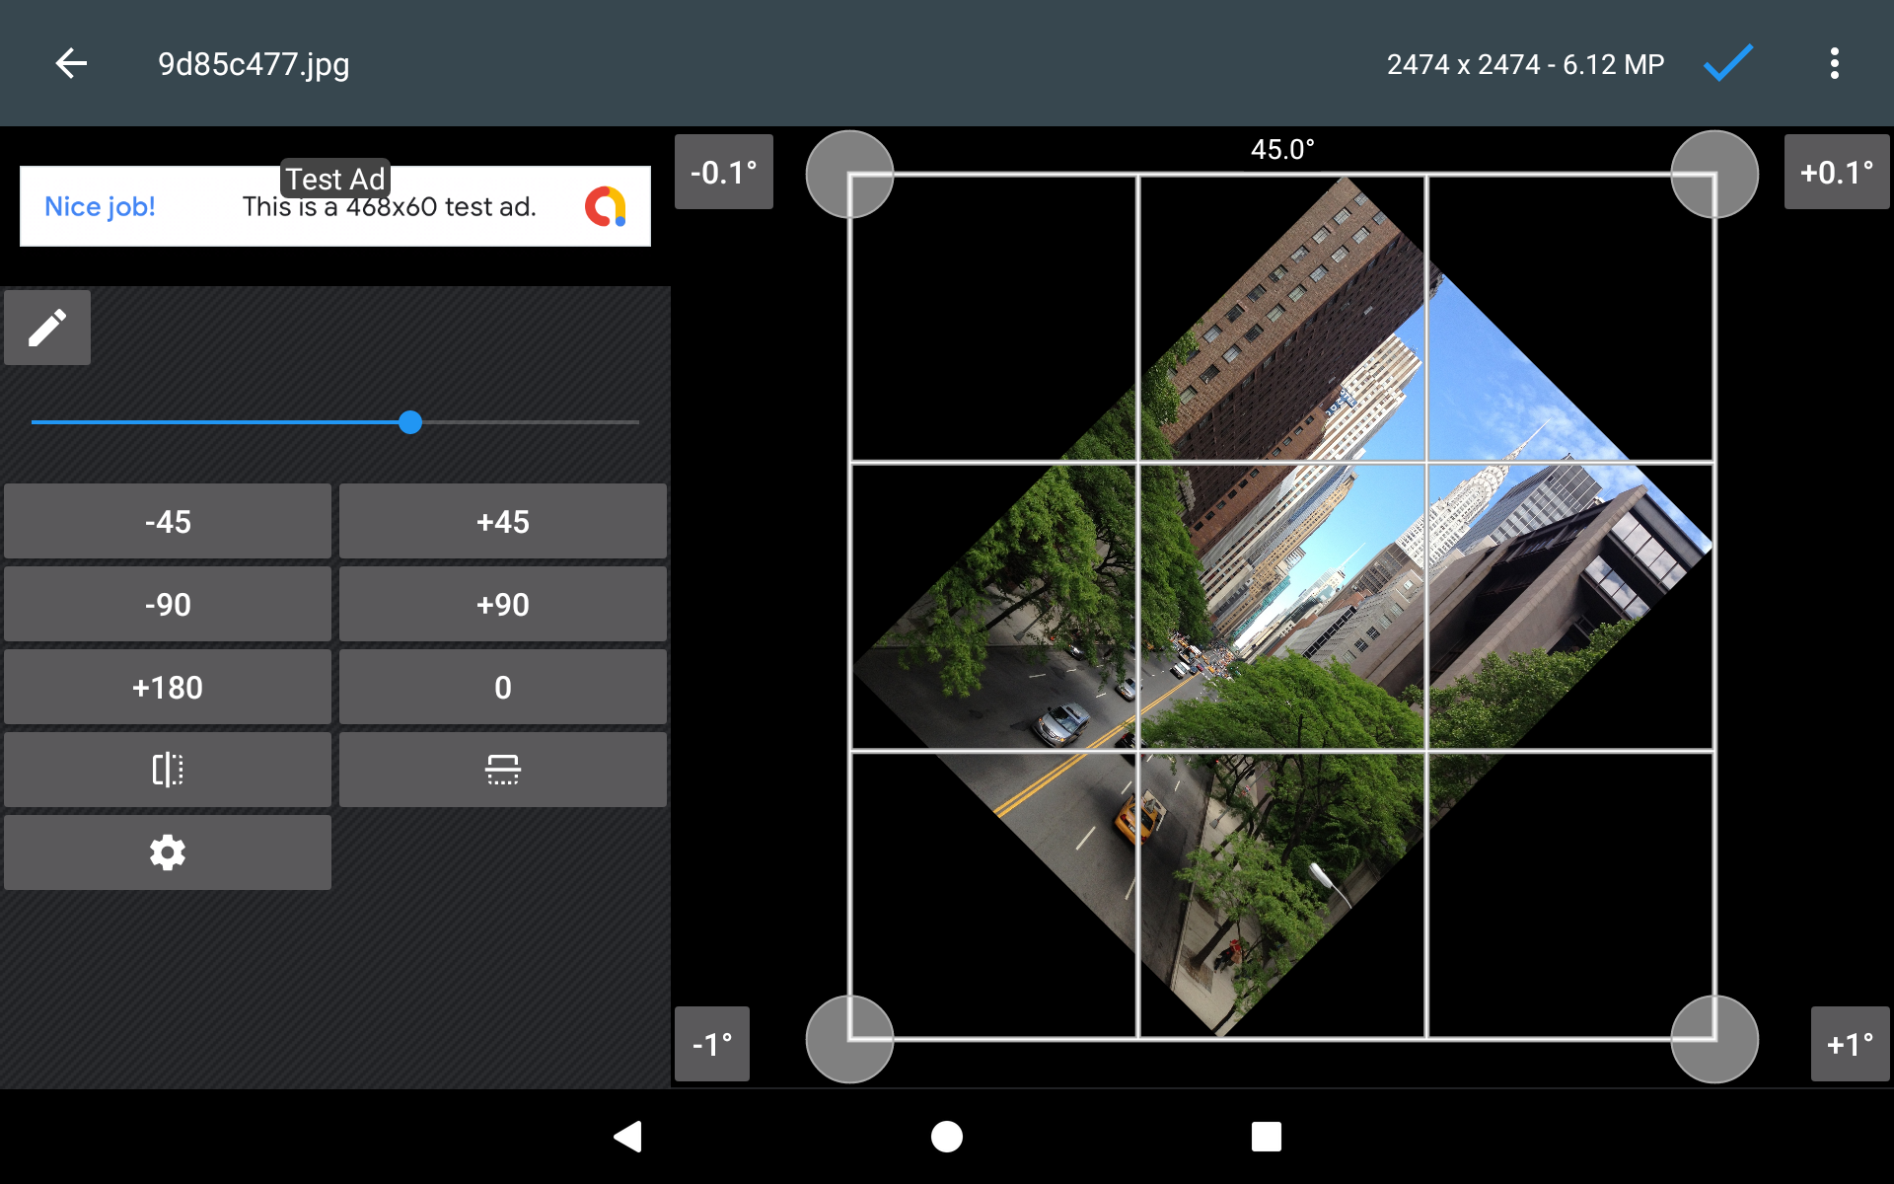Open the three-dot overflow menu

tap(1834, 64)
